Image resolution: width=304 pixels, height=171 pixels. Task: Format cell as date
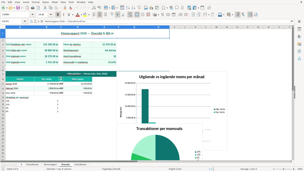pos(174,15)
